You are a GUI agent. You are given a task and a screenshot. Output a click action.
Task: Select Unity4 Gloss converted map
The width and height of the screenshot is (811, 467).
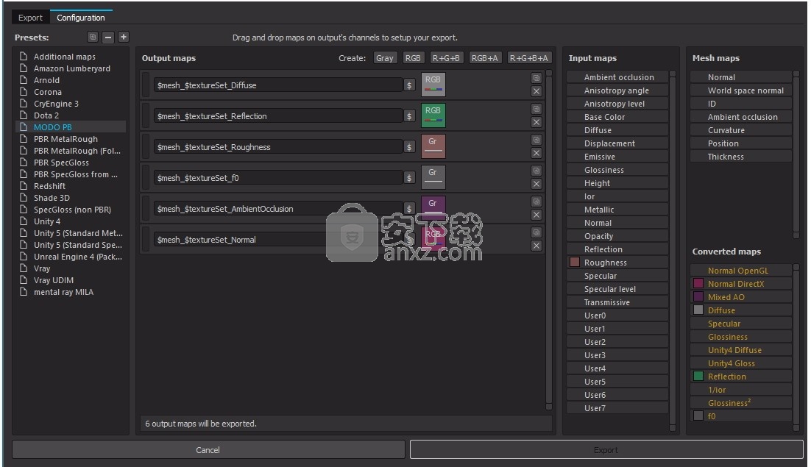pos(741,363)
